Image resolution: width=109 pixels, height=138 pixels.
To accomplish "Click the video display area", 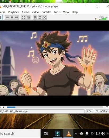I will [x=54, y=63].
